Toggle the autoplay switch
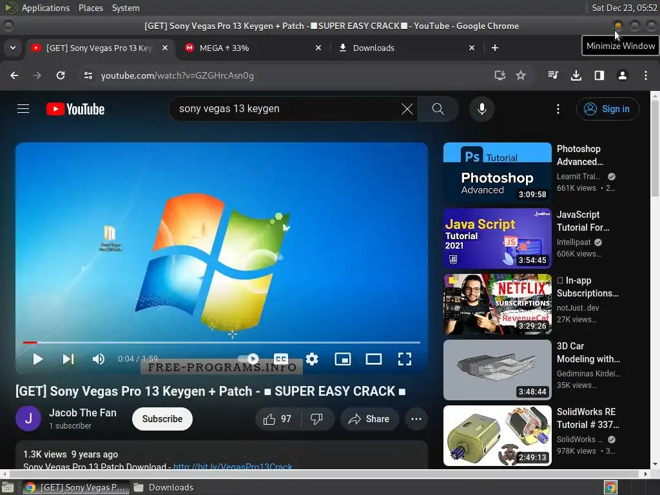This screenshot has height=495, width=660. tap(249, 358)
